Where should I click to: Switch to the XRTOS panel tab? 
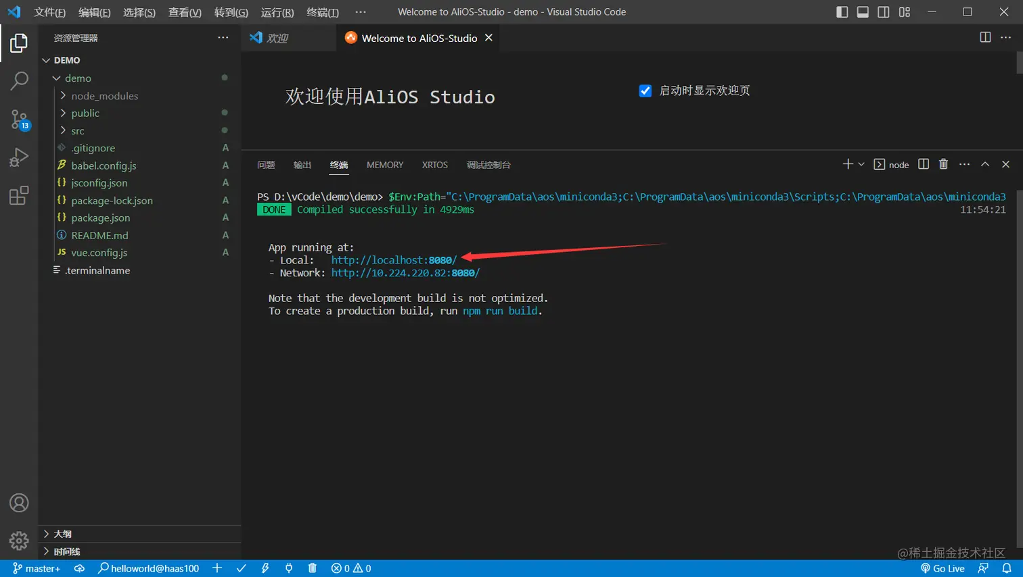435,165
